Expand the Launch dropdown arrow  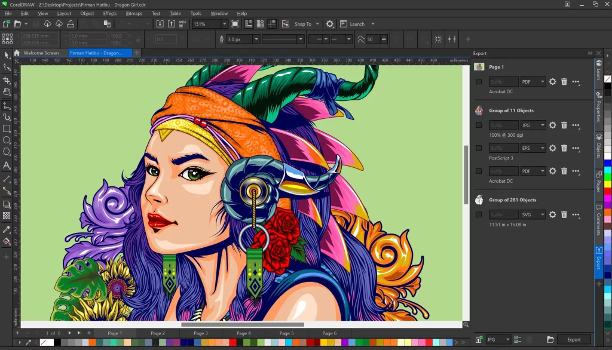coord(373,24)
